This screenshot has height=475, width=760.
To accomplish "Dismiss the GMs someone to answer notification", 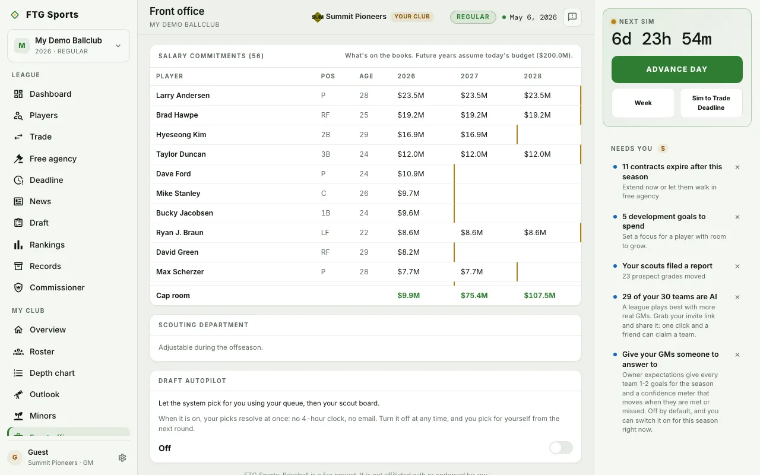I will pos(737,354).
